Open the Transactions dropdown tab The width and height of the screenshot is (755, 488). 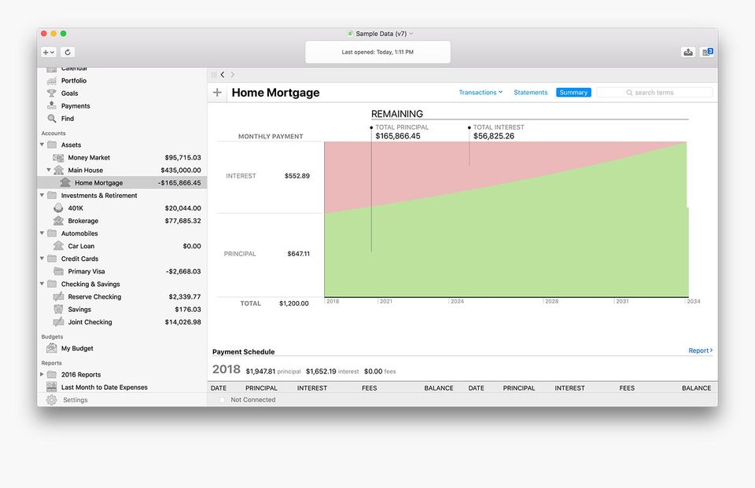coord(481,93)
